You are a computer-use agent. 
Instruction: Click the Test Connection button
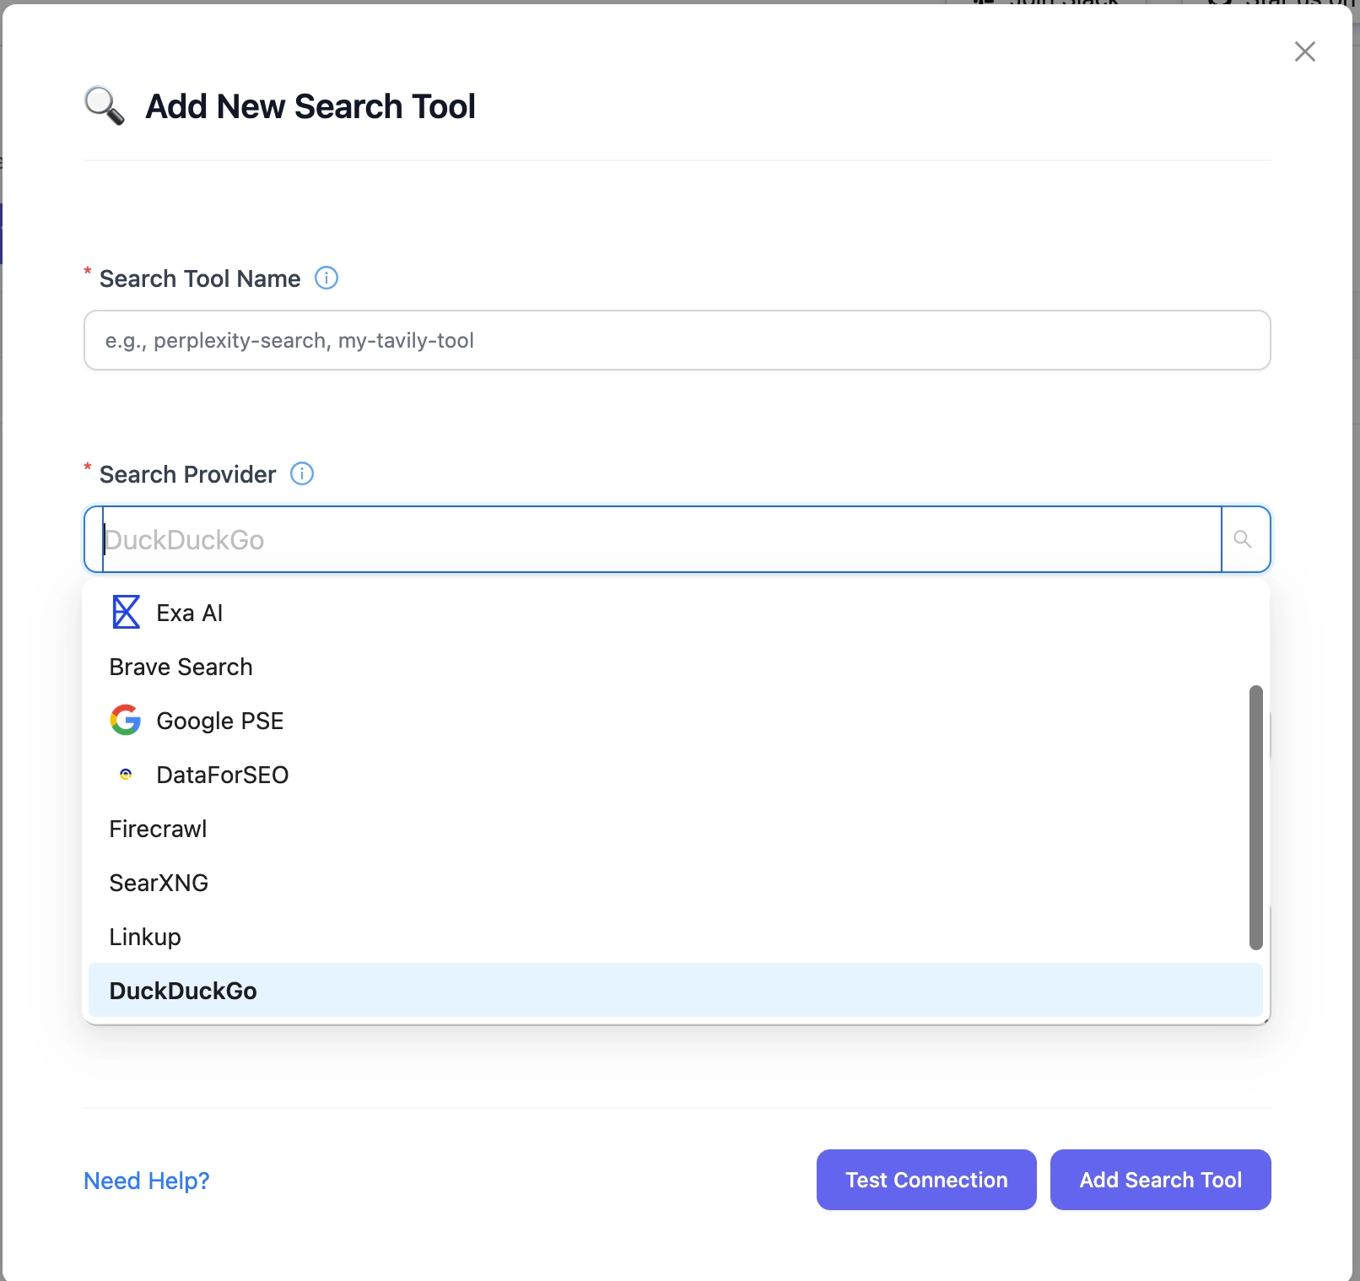[926, 1180]
